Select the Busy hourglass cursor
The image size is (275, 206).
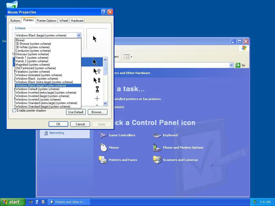tap(97, 89)
